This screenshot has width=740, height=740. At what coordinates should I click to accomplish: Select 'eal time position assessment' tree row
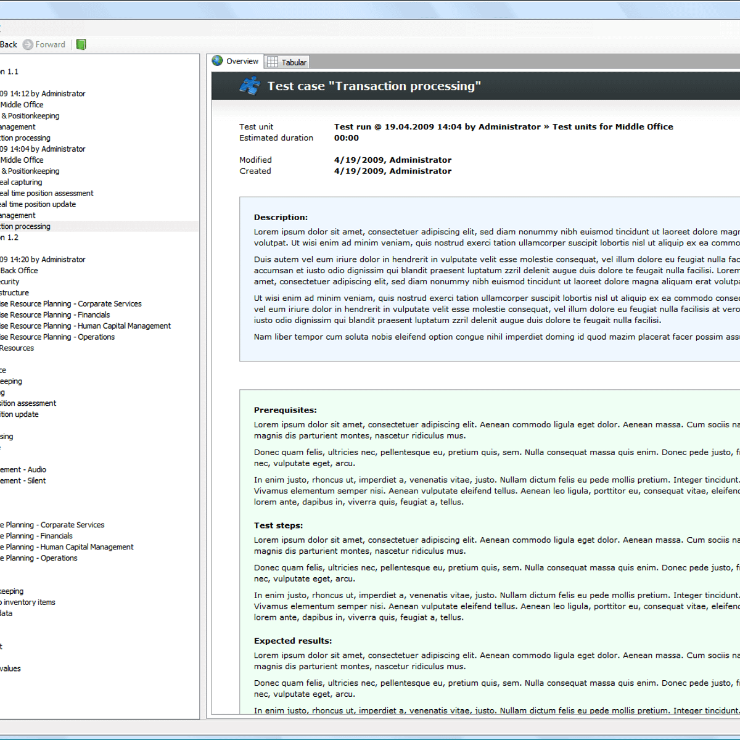click(47, 194)
